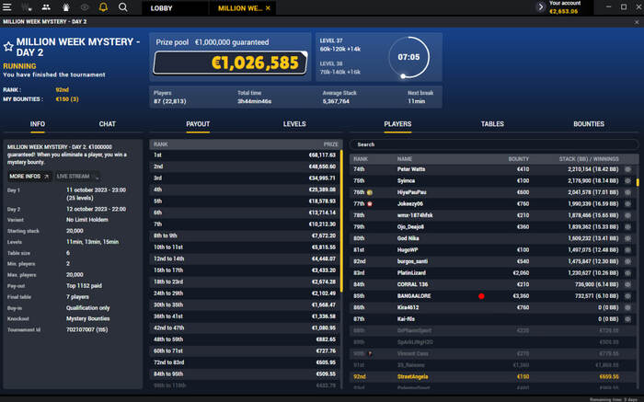Switch to the TABLES tab
Screen dimensions: 644x402
click(x=492, y=124)
